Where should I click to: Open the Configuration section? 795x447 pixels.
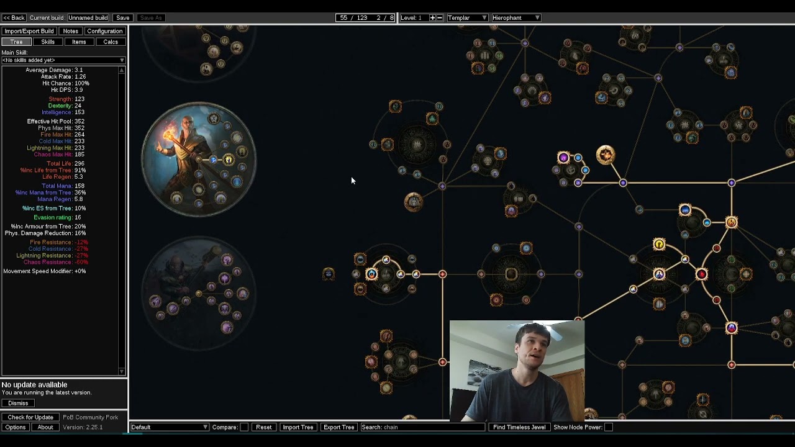click(x=104, y=31)
